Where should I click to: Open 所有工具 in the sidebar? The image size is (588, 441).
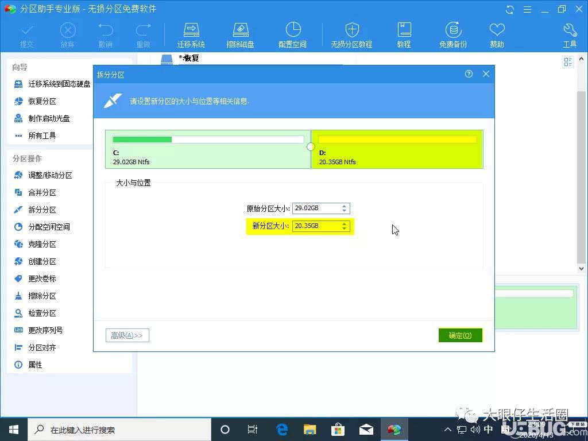pyautogui.click(x=35, y=136)
